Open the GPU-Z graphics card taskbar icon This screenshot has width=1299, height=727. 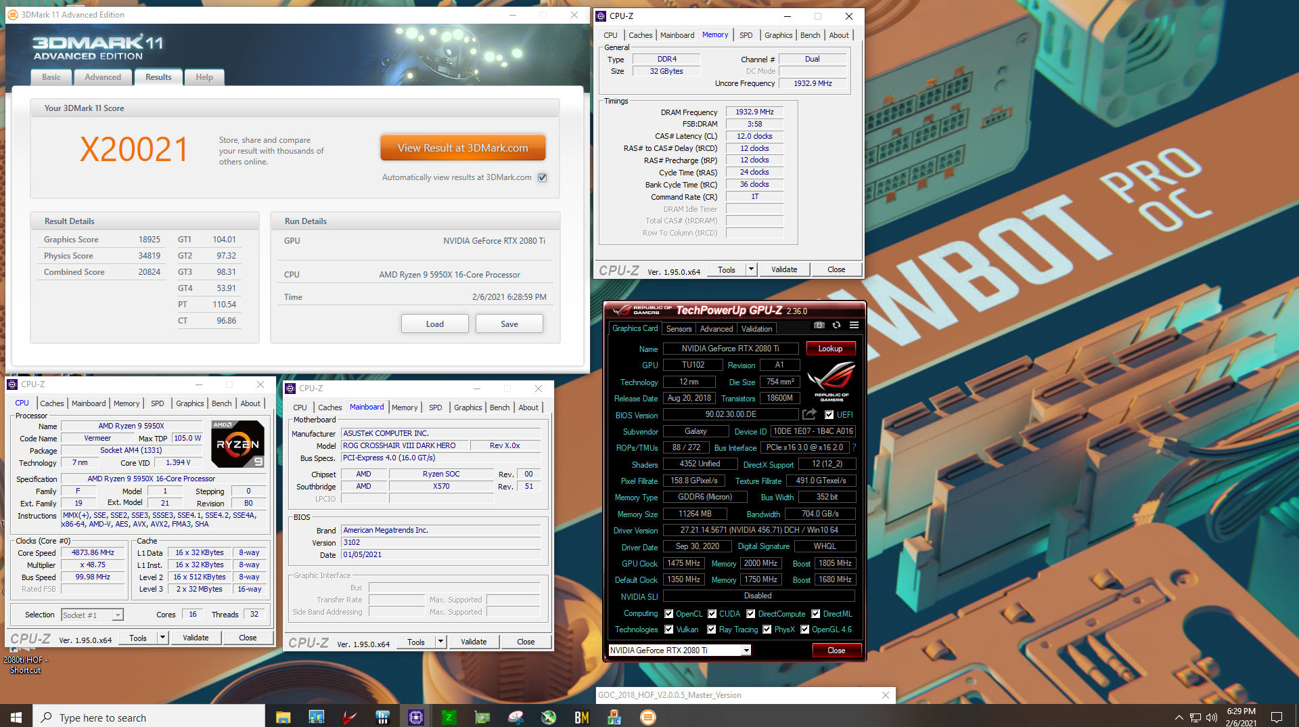point(482,717)
